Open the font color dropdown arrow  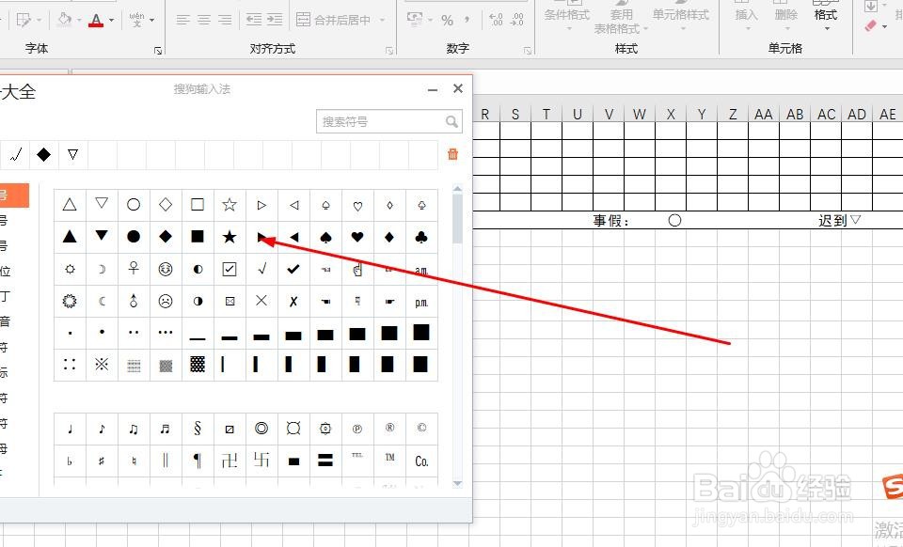(x=112, y=20)
